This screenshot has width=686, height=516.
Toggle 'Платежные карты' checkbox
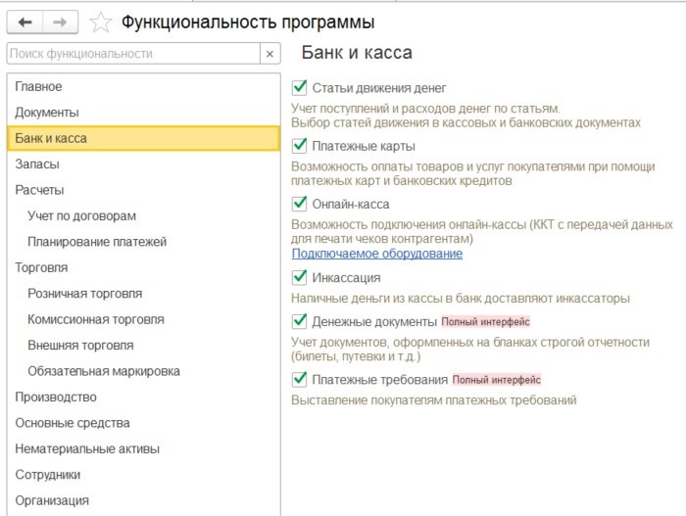(x=299, y=146)
